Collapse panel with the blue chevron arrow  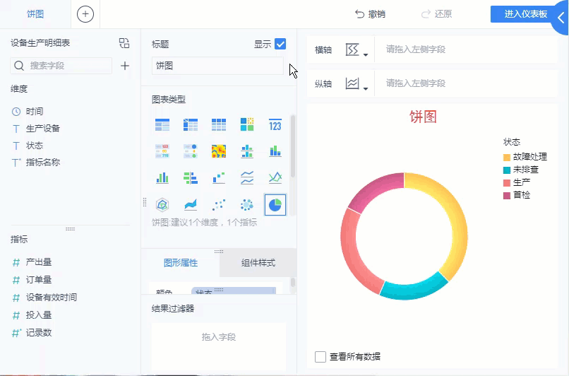561,18
